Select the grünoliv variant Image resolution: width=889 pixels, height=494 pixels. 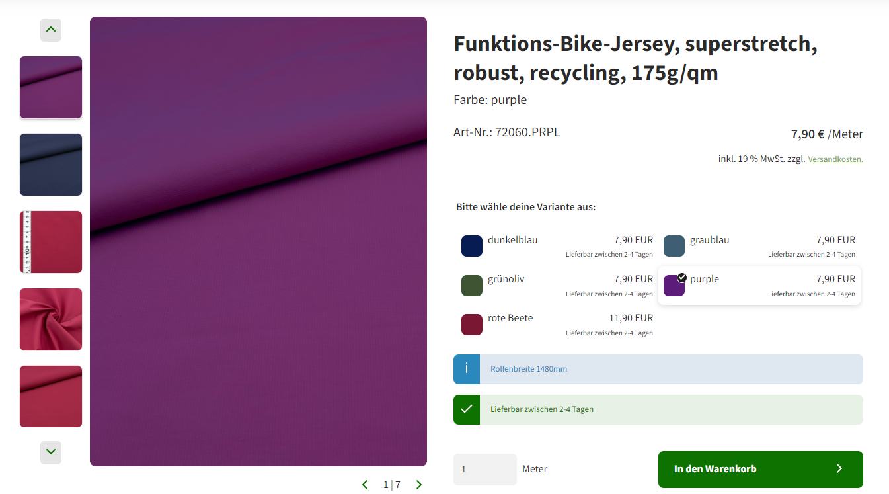(x=557, y=286)
